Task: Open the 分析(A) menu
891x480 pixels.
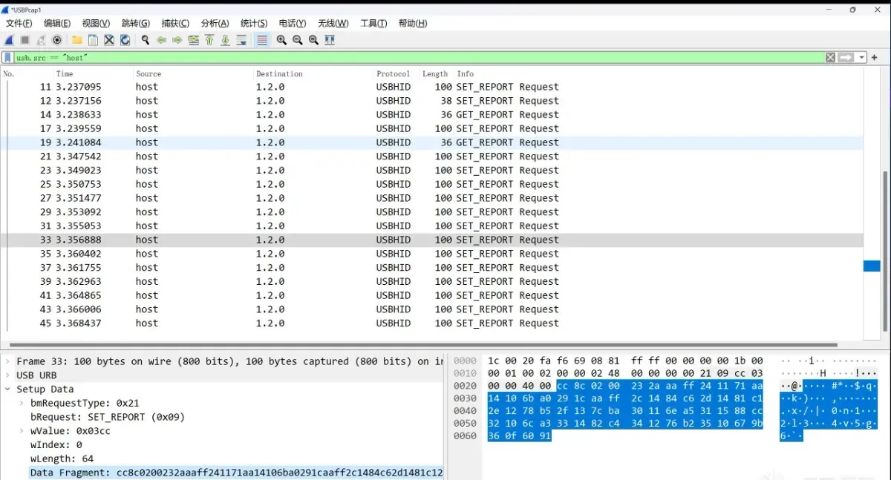Action: click(215, 24)
